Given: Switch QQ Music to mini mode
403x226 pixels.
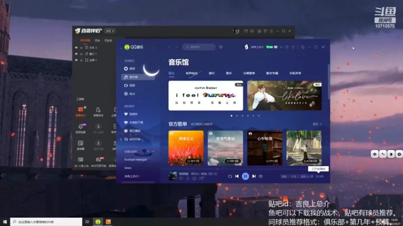Looking at the screenshot, I should click(303, 47).
